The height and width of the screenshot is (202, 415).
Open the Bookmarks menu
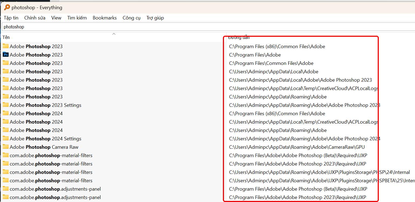[x=105, y=18]
